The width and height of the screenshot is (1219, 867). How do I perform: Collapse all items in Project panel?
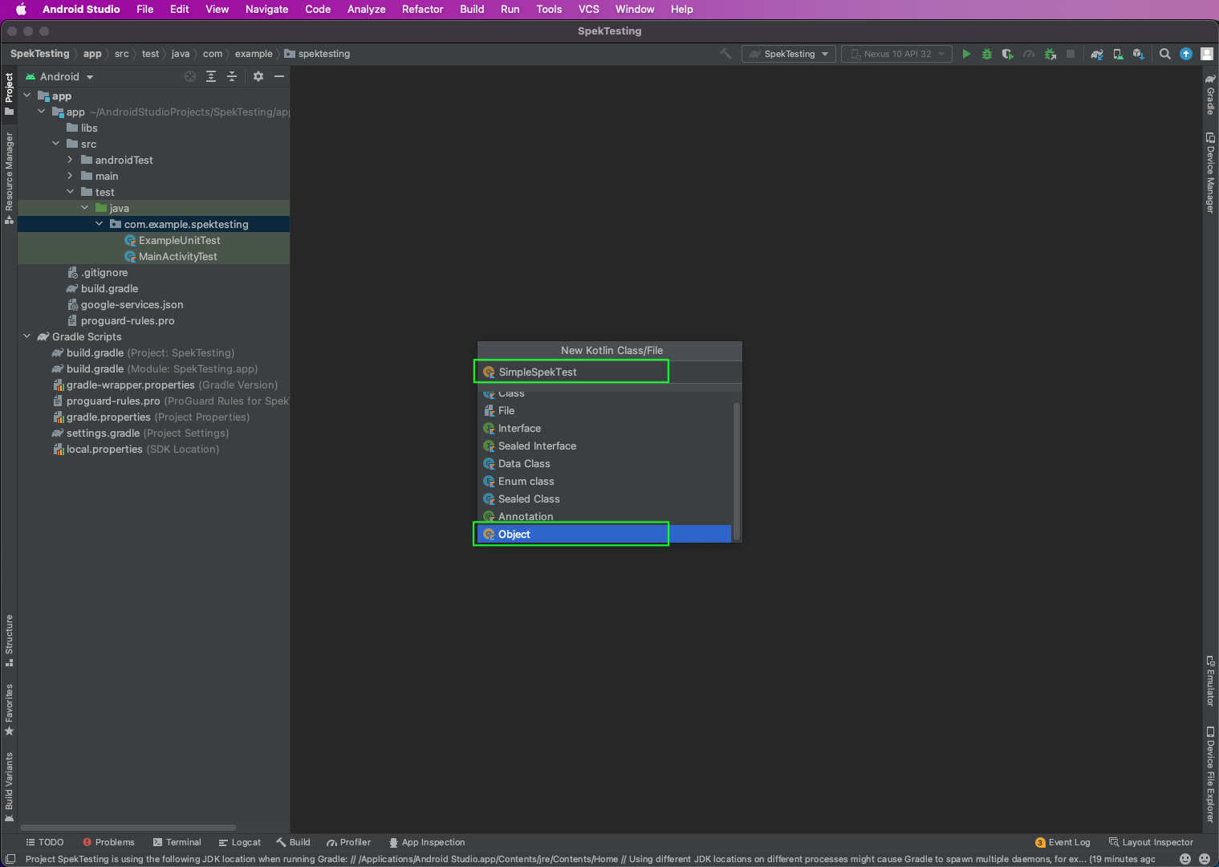coord(232,76)
